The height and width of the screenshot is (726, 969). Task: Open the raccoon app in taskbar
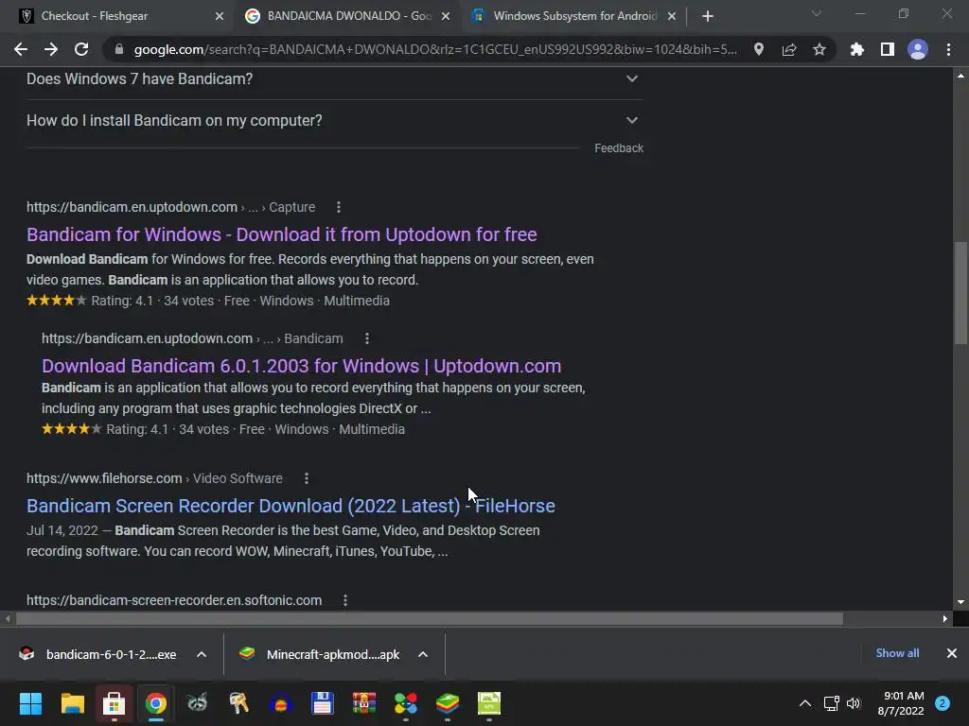pos(197,703)
